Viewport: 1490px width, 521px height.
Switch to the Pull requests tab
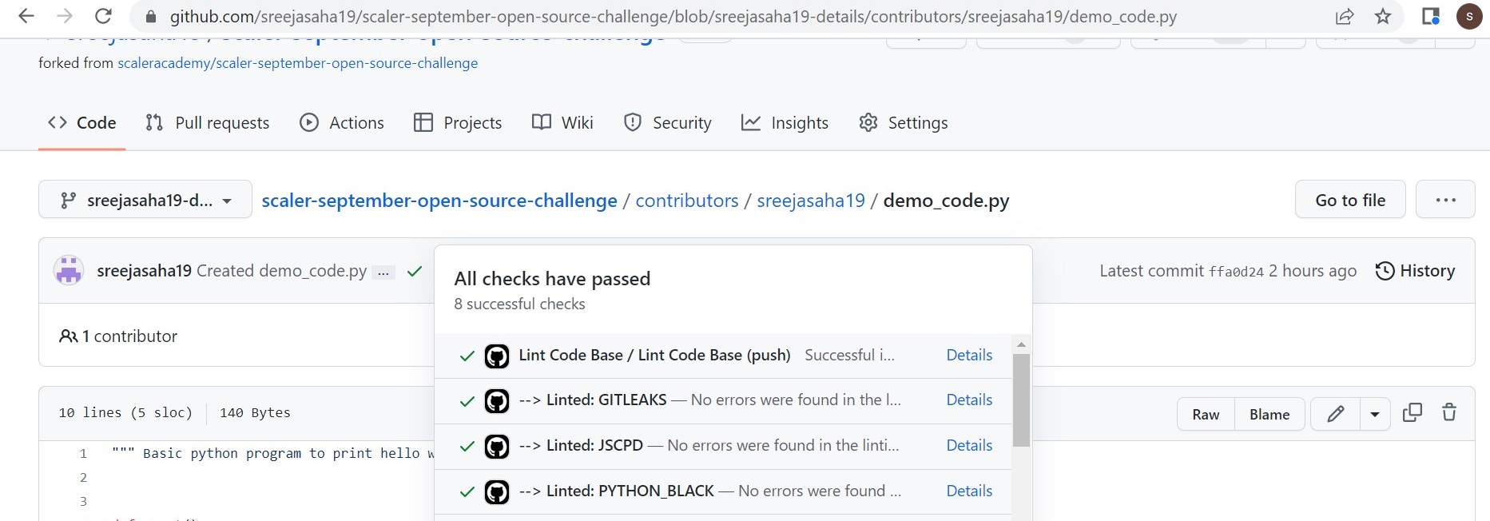208,123
